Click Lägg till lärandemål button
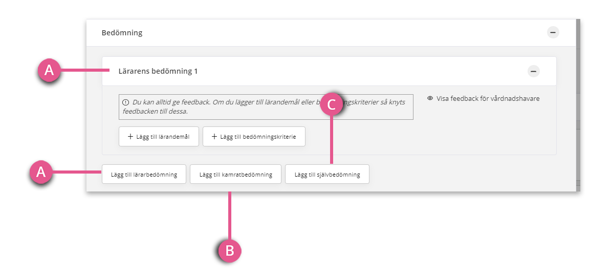The height and width of the screenshot is (278, 589). [159, 136]
